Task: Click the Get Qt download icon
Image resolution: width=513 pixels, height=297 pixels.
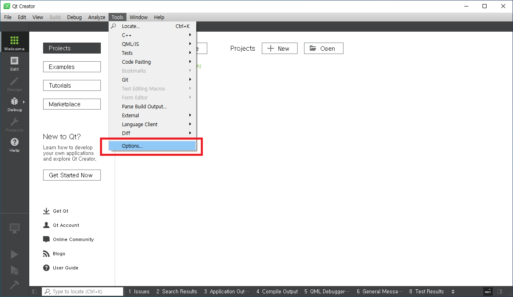Action: pos(46,211)
